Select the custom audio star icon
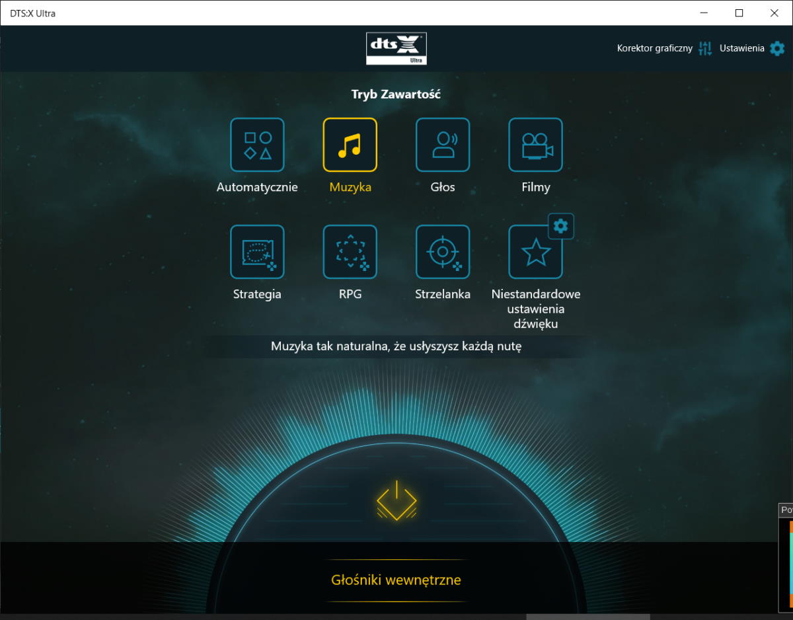 click(535, 252)
